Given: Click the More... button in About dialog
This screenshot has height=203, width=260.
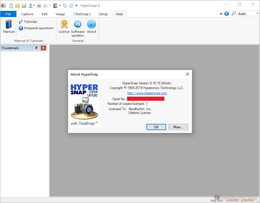Looking at the screenshot, I should click(x=178, y=127).
